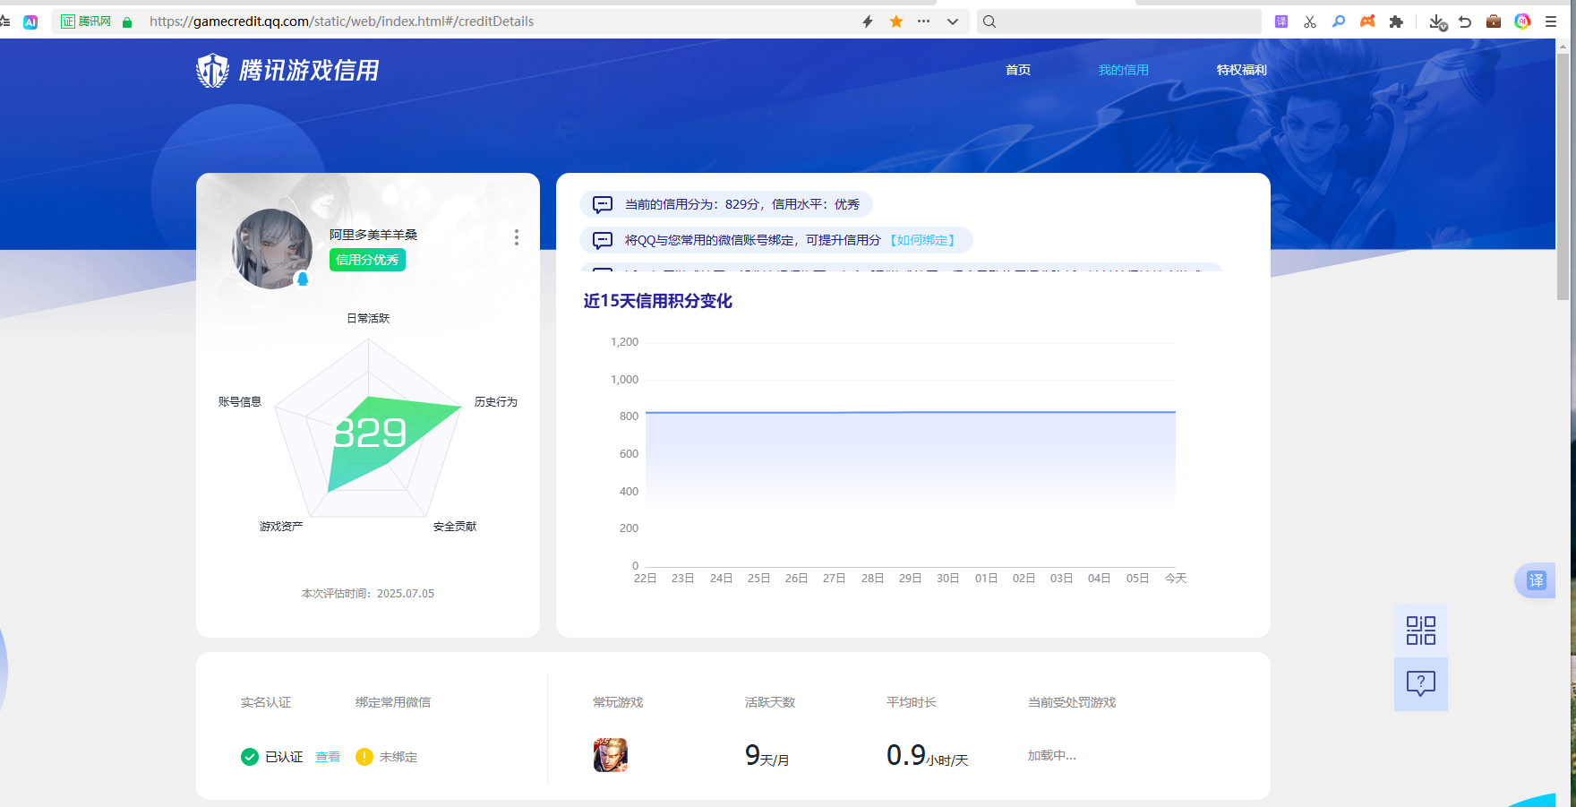Click the 9天/月 active days value
Image resolution: width=1576 pixels, height=807 pixels.
(767, 756)
